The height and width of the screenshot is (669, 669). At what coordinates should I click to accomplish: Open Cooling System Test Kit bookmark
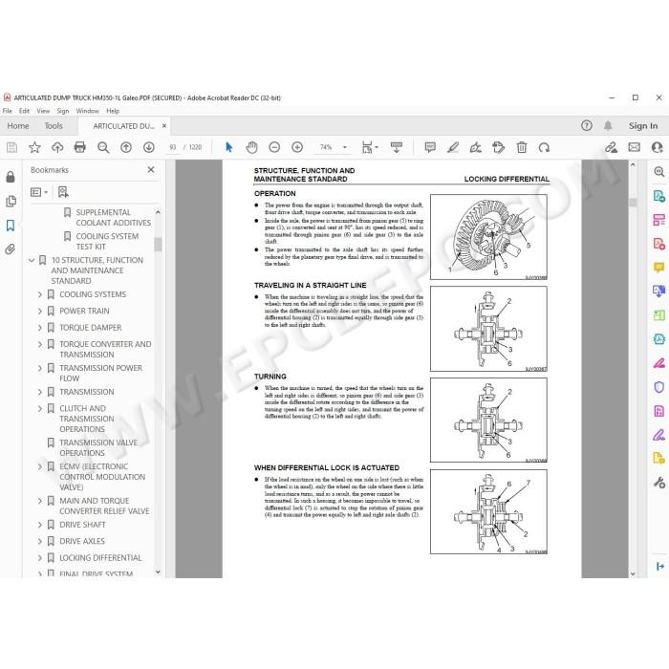107,242
